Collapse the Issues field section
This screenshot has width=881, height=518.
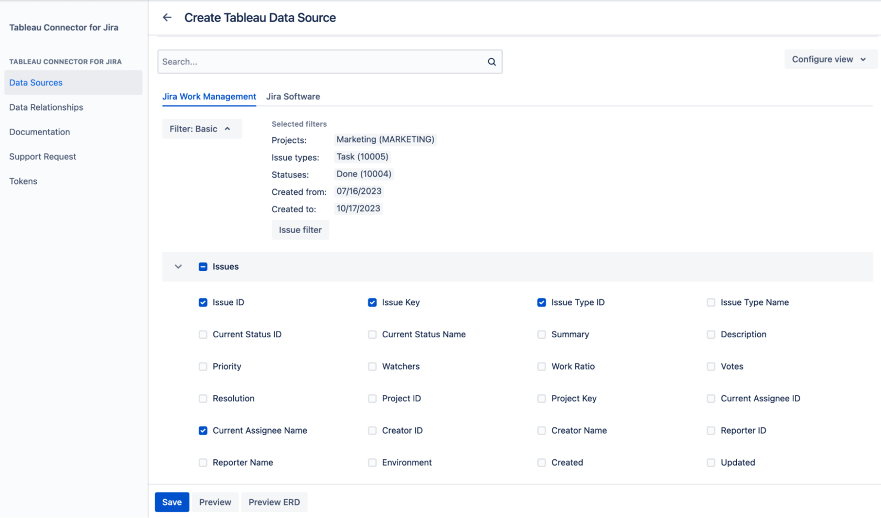tap(178, 267)
